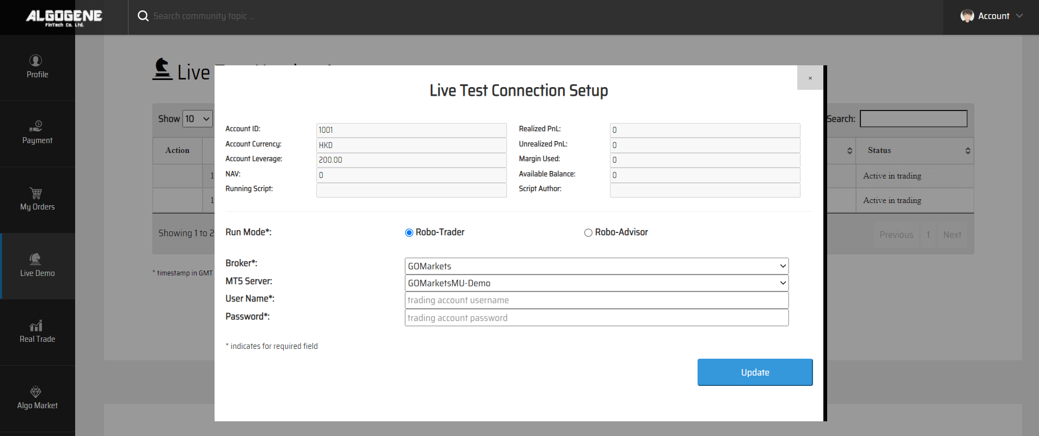
Task: Change the Show entries dropdown
Action: pos(198,119)
